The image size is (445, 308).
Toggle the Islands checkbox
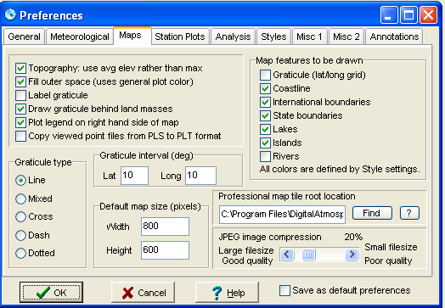[x=265, y=143]
